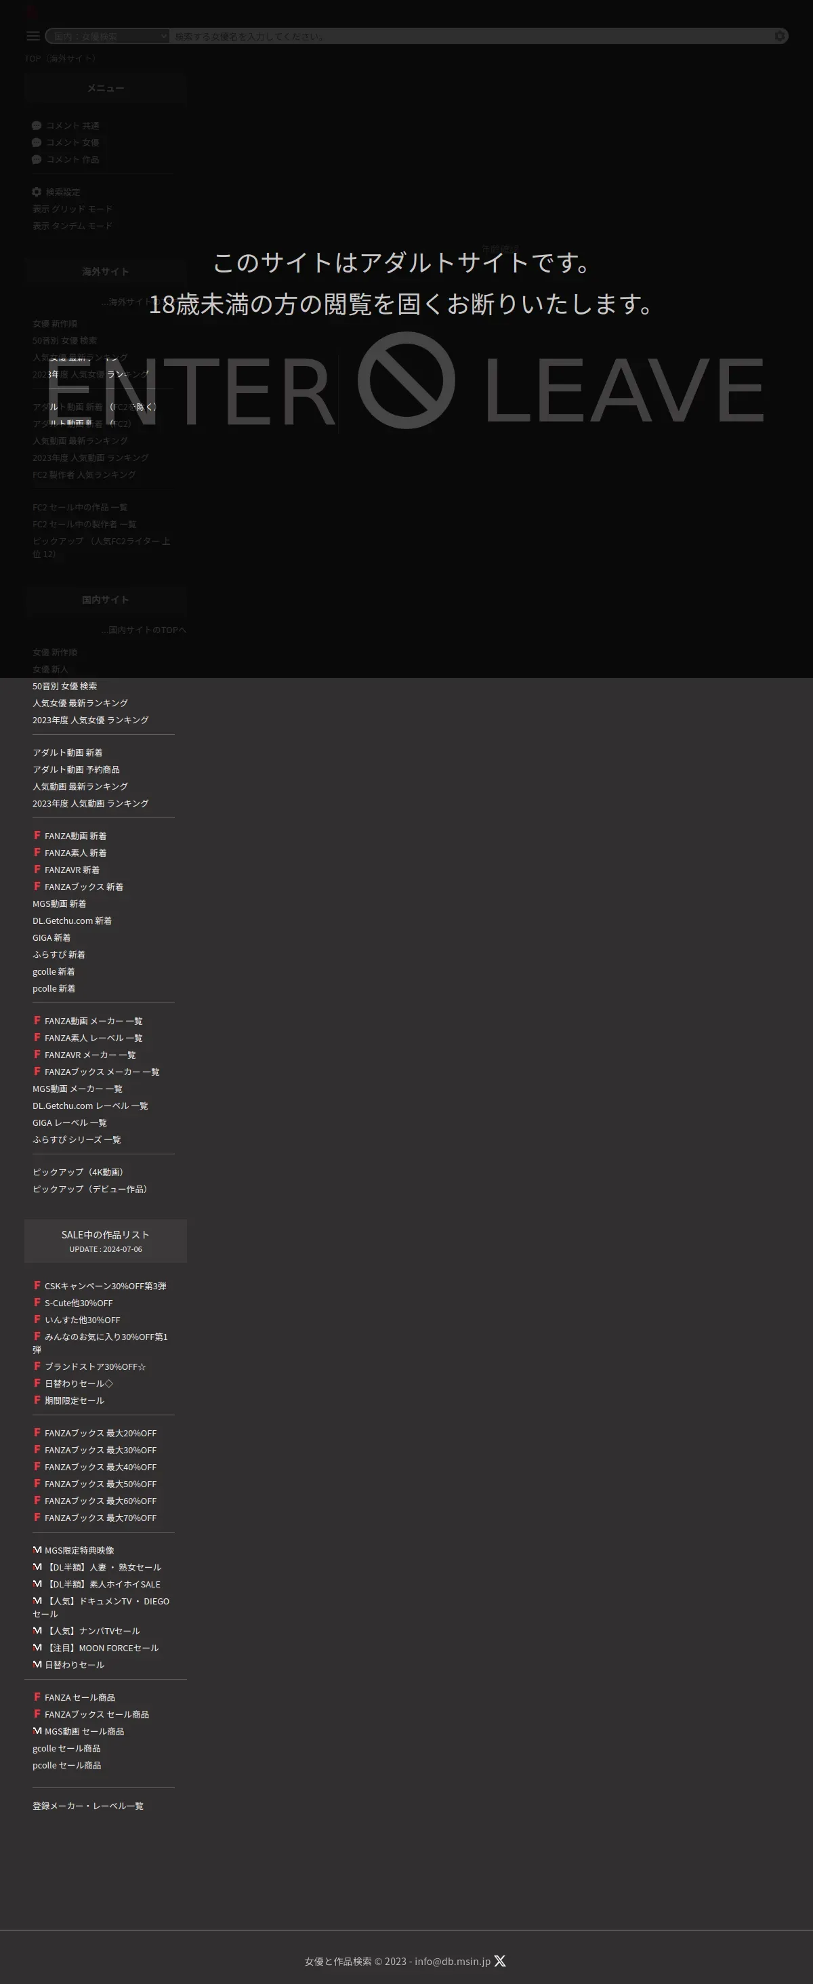Viewport: 813px width, 1984px height.
Task: Click F icon beside CSKキャンペーン30%OFF第3弾
Action: [37, 1284]
